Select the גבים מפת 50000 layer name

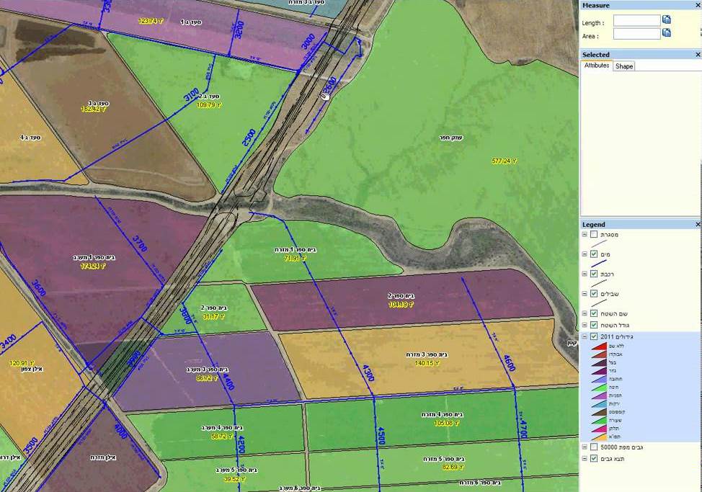pos(623,447)
